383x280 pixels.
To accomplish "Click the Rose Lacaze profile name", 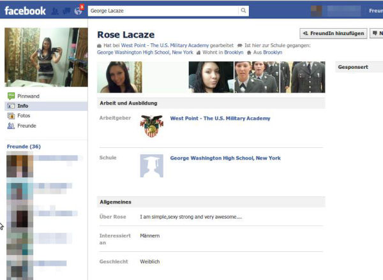I will (x=126, y=34).
